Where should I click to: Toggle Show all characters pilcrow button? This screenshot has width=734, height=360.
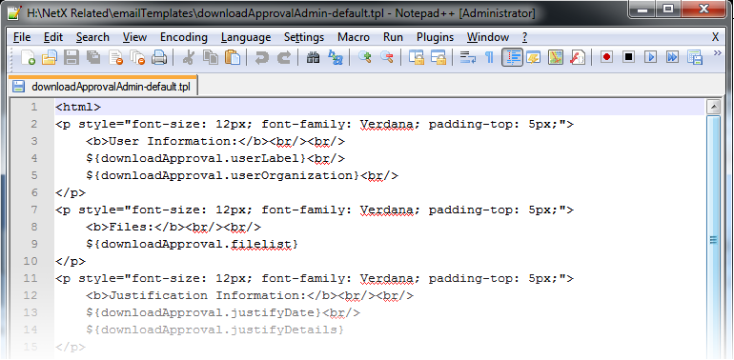pos(489,57)
